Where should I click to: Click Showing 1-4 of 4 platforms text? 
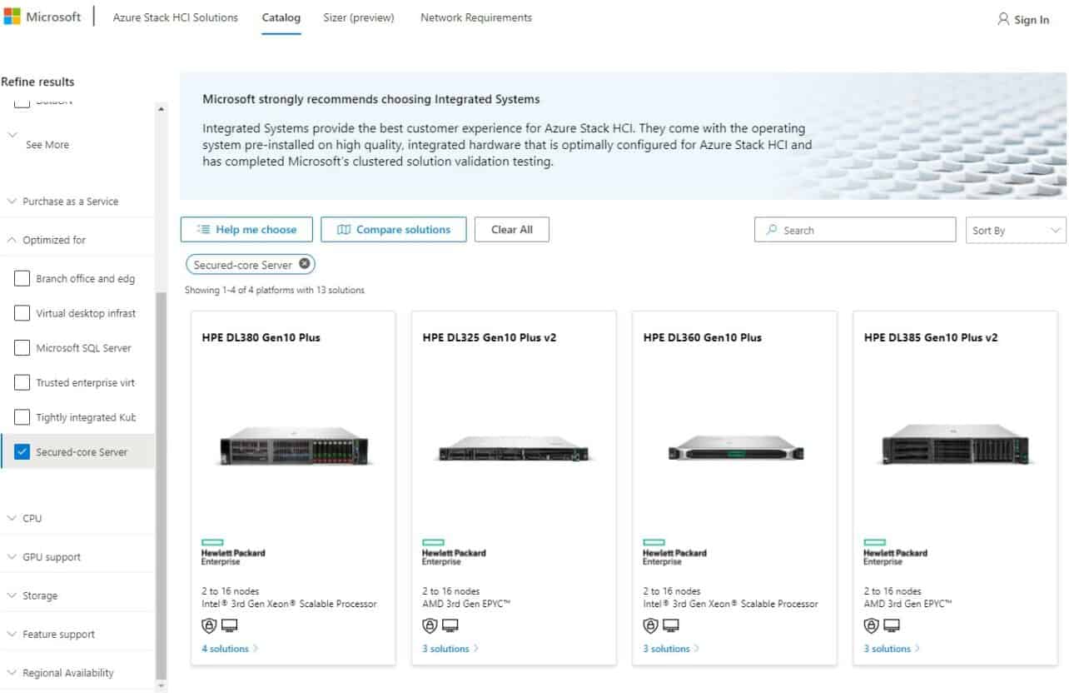pyautogui.click(x=275, y=290)
